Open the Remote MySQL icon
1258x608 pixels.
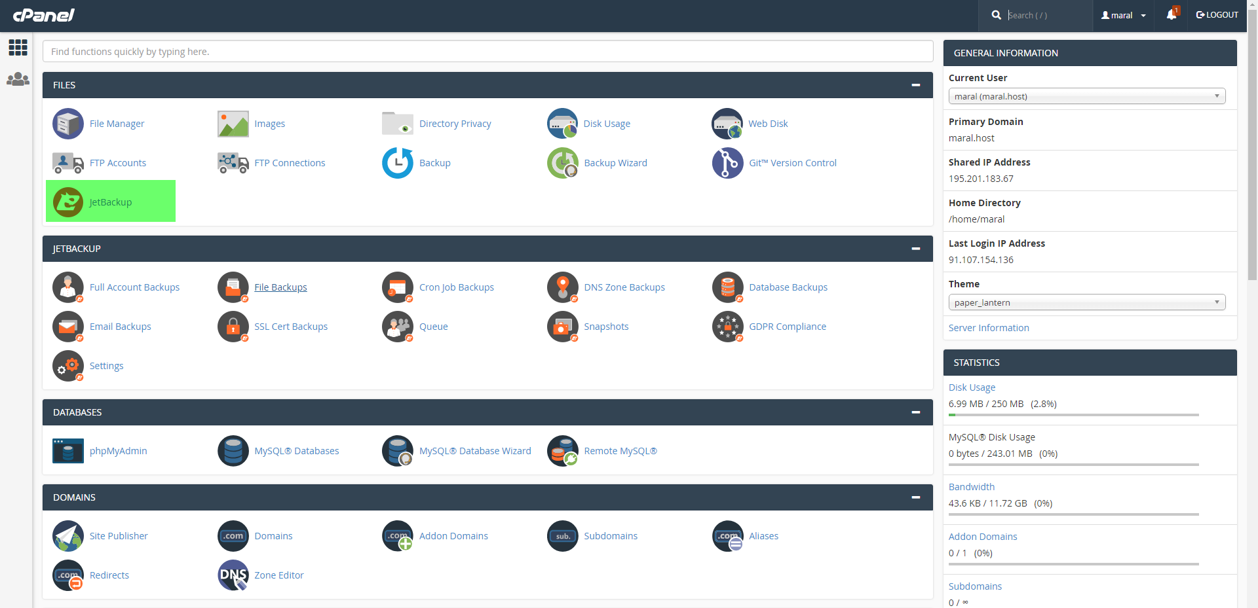(x=563, y=451)
